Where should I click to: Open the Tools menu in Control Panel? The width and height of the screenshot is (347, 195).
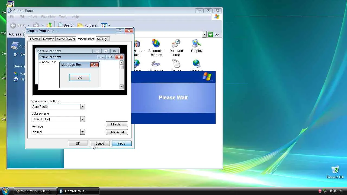(63, 17)
